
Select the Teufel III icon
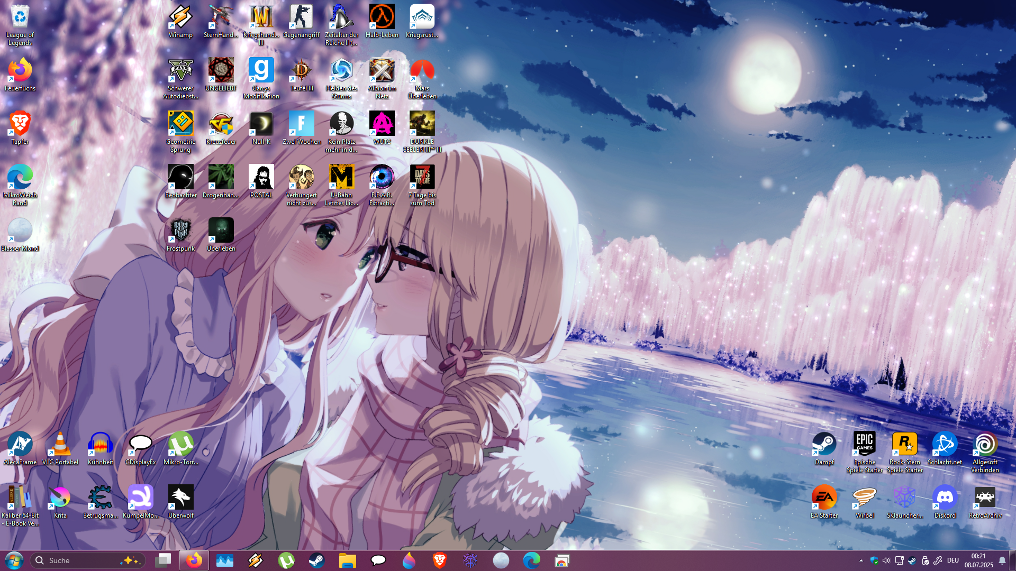pos(302,75)
